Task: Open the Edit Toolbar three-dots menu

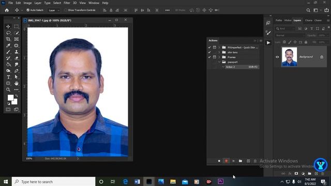Action: point(16,90)
